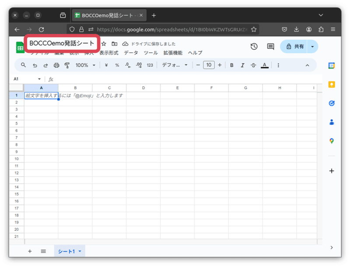This screenshot has height=267, width=350.
Task: List all tabs dropdown arrow
Action: (321, 15)
